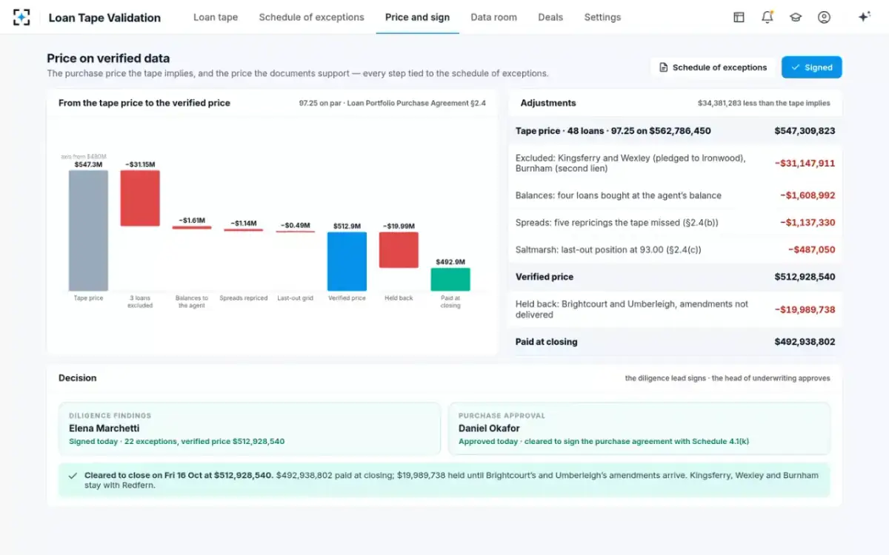Viewport: 889px width, 555px height.
Task: Click Spreads: five repricings row text
Action: (x=617, y=223)
